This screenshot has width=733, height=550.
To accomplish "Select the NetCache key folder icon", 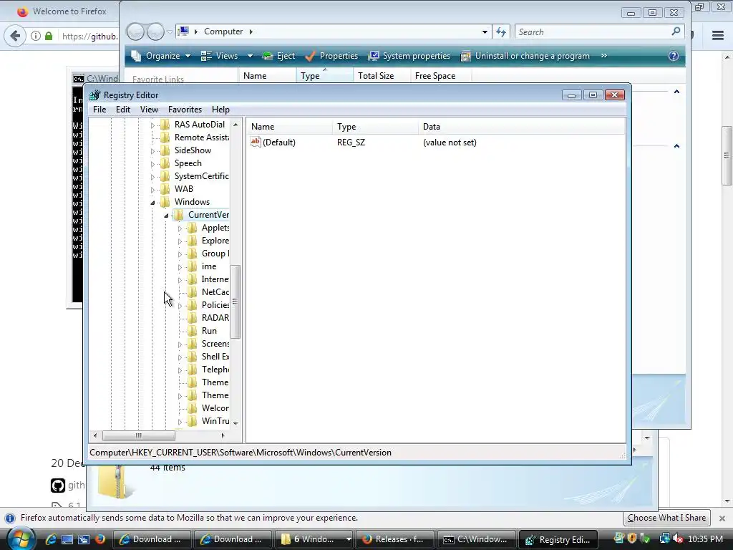I will pyautogui.click(x=192, y=292).
